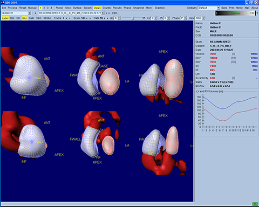The width and height of the screenshot is (259, 207).
Task: Click the Mail button
Action: pos(247,8)
